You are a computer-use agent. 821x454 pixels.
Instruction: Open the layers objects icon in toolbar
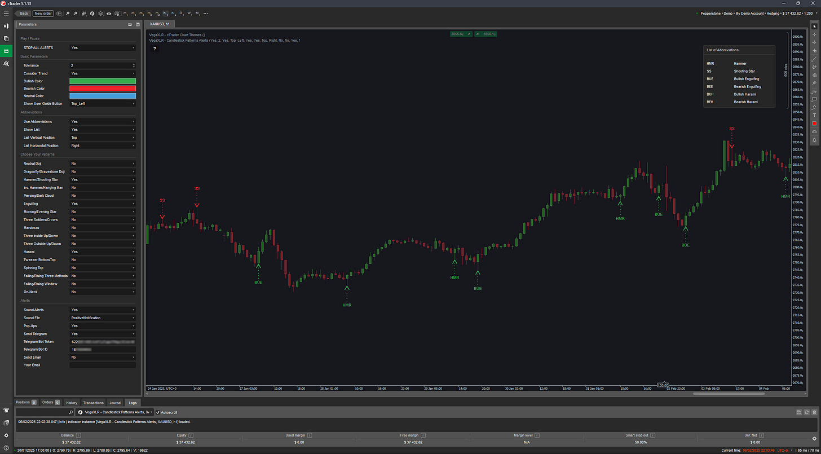(101, 13)
